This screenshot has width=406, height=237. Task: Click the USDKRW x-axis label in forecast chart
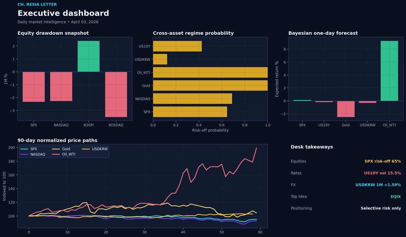point(367,125)
